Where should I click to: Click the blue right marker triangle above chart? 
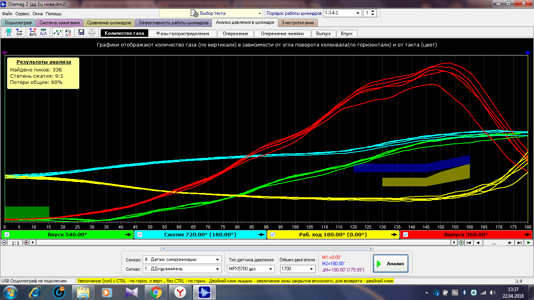[x=527, y=53]
